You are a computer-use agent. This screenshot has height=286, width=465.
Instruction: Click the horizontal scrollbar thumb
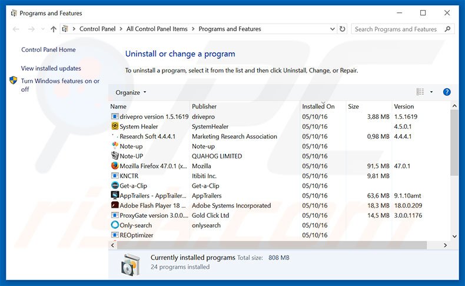[x=272, y=245]
